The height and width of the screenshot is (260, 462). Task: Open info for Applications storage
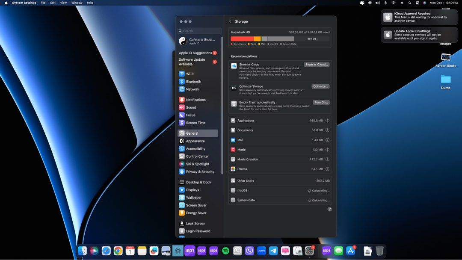tap(327, 121)
